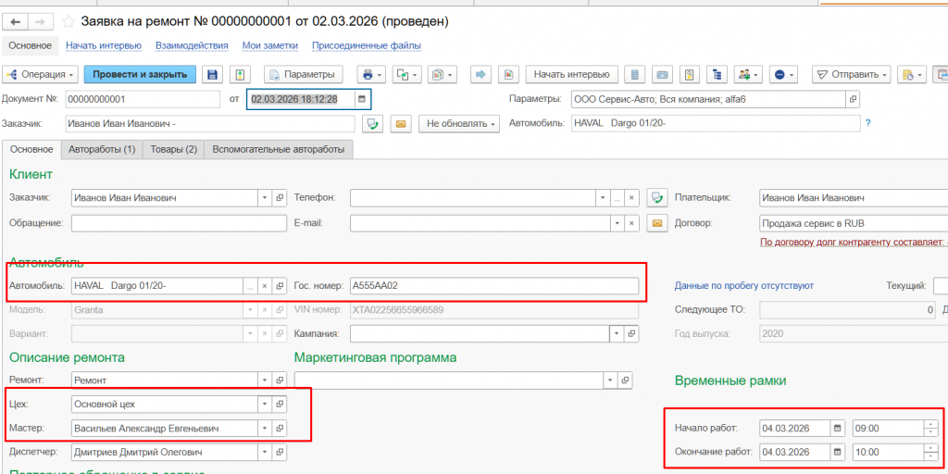The height and width of the screenshot is (474, 948).
Task: Open the print menu
Action: (x=370, y=74)
